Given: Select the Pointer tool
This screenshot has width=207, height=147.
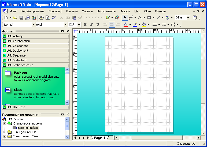Looking at the screenshot, I should pos(125,18).
